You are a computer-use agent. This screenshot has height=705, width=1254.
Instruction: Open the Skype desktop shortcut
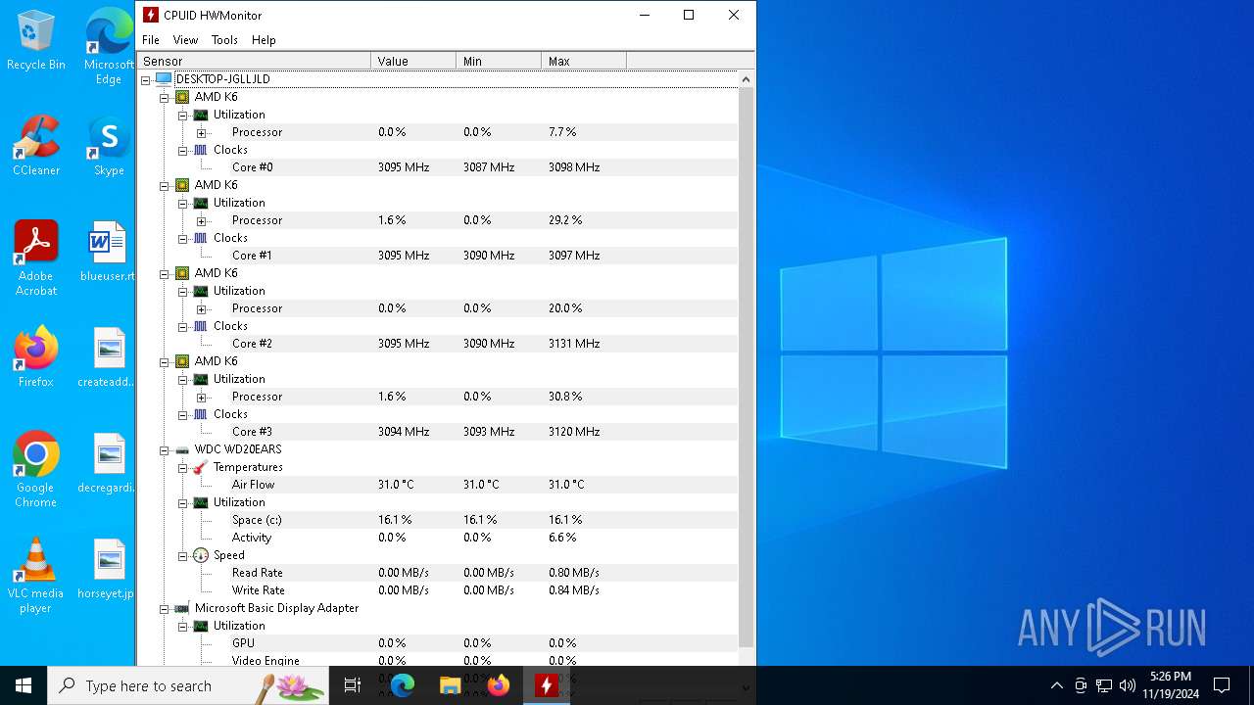(x=109, y=146)
